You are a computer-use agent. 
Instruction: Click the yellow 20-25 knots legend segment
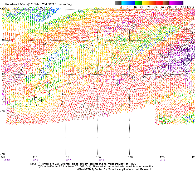click(x=145, y=3)
